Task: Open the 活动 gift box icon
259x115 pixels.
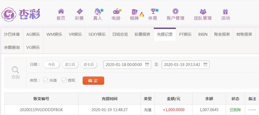Action: tap(225, 12)
